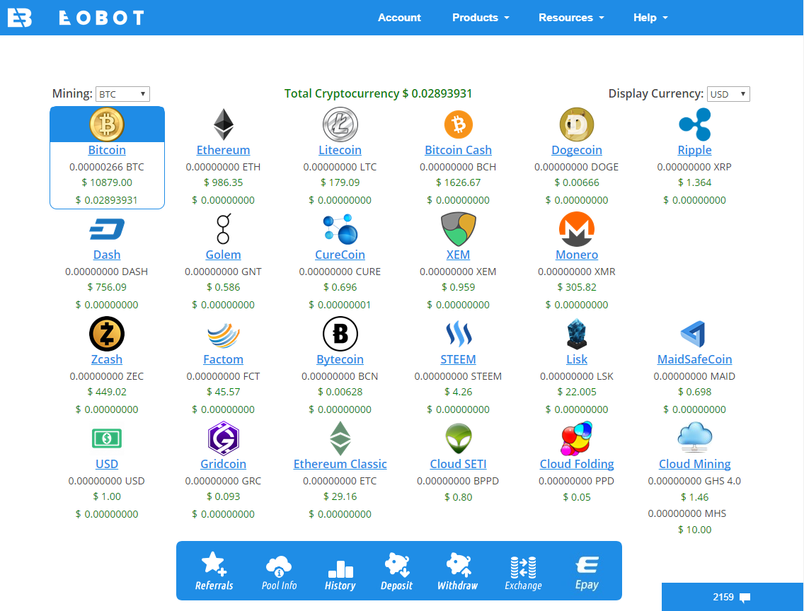Viewport: 804px width, 611px height.
Task: Open Withdraw from the bottom toolbar
Action: coord(457,571)
